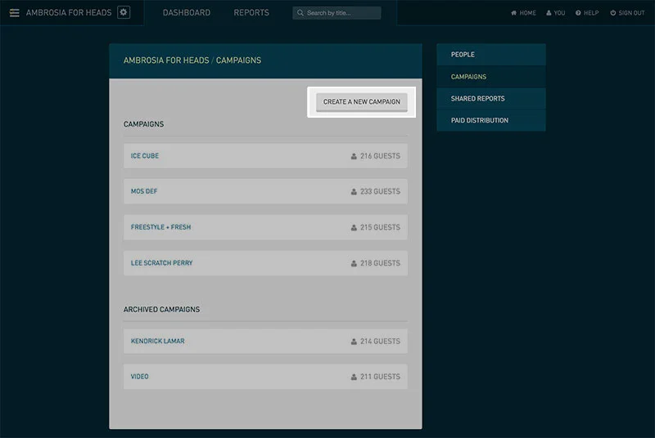Click the Campaigns section heading above Ice Cube
Viewport: 655px width, 438px height.
coord(144,124)
